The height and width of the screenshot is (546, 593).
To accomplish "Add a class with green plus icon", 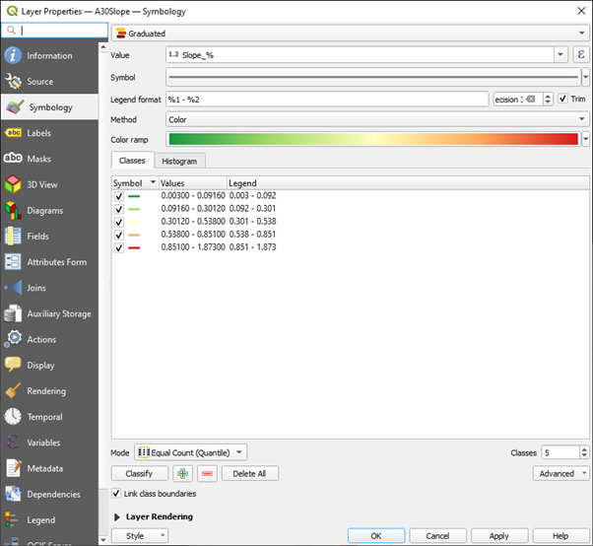I will [183, 473].
